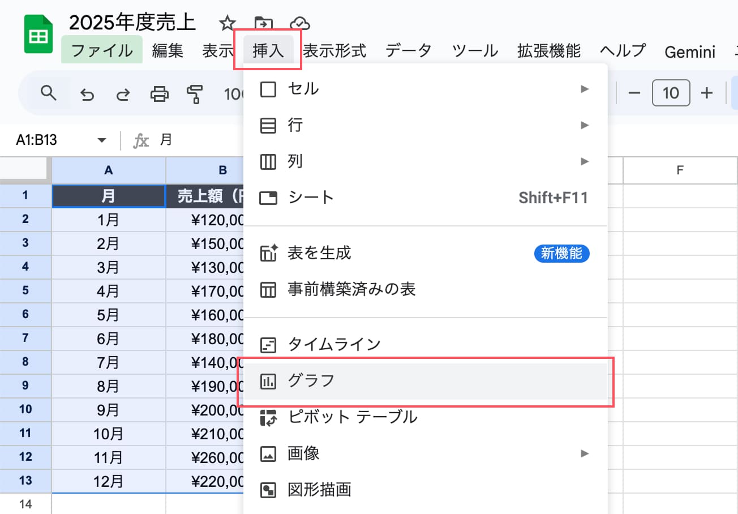Decrease font size with minus button

click(634, 93)
